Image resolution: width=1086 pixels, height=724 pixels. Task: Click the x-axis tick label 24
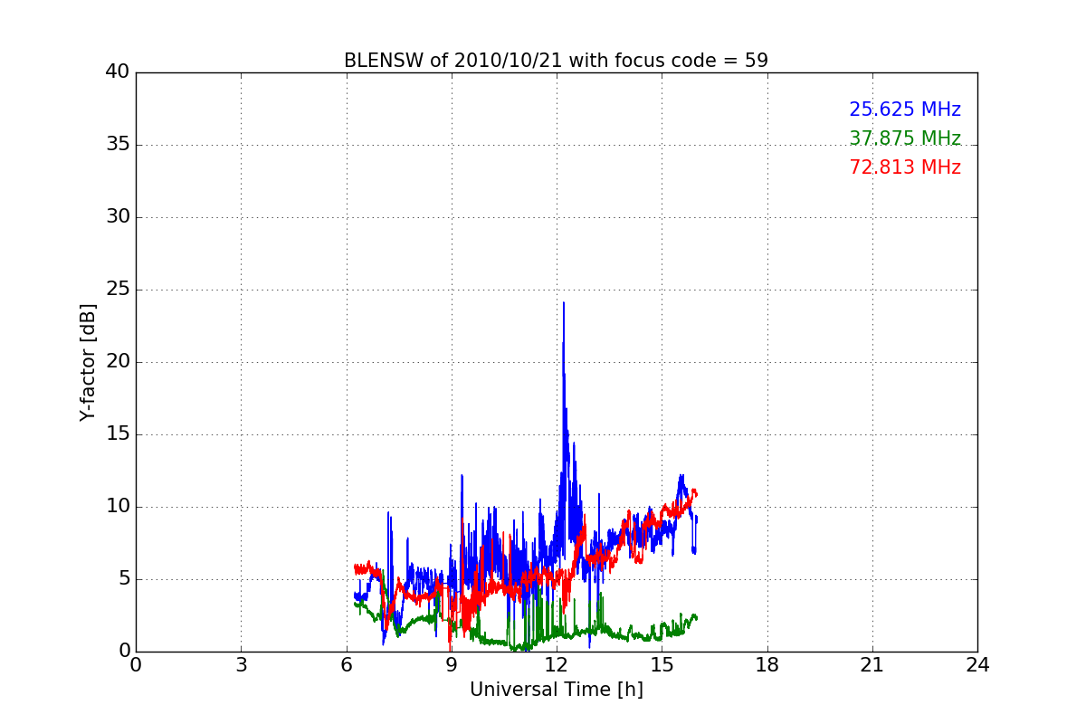tap(977, 665)
